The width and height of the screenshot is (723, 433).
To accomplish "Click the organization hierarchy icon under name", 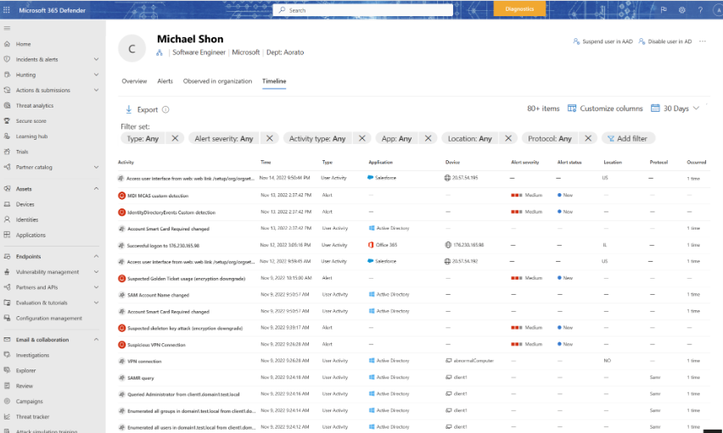I will coord(160,53).
